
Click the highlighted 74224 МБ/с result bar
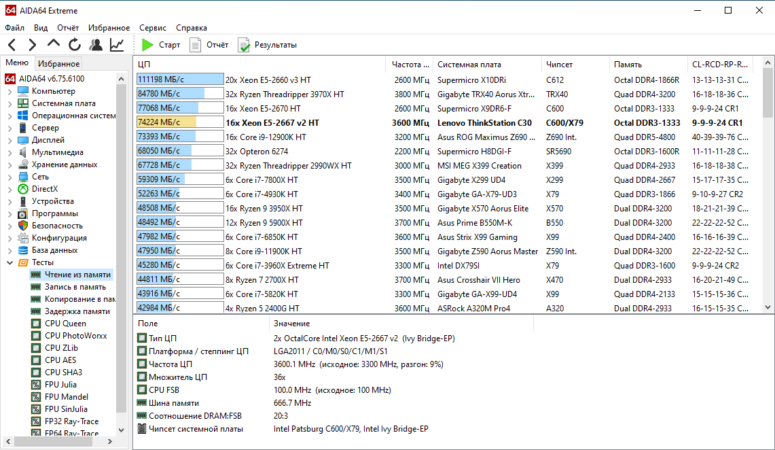180,122
